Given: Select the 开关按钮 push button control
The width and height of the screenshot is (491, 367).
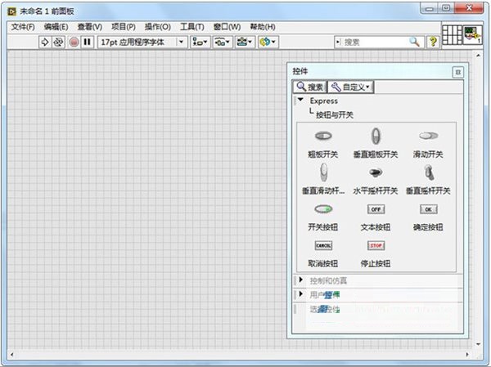Looking at the screenshot, I should pos(323,217).
